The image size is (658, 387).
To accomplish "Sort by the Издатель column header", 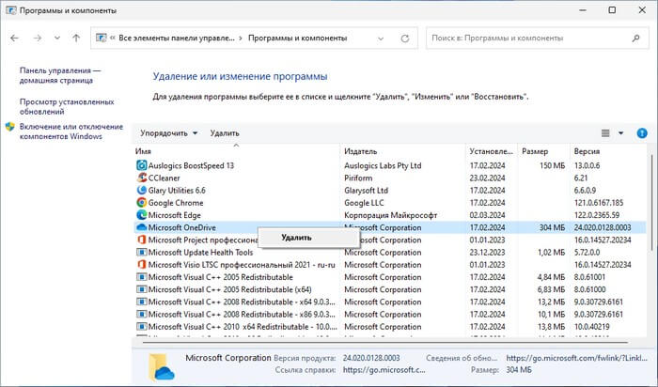I will (402, 151).
